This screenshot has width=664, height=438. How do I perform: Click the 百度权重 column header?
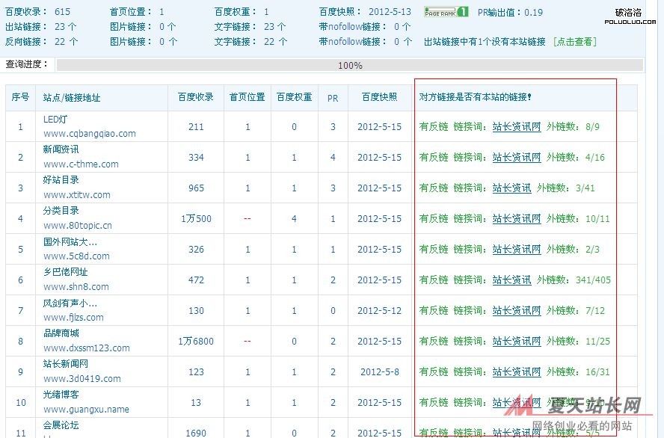pos(294,97)
